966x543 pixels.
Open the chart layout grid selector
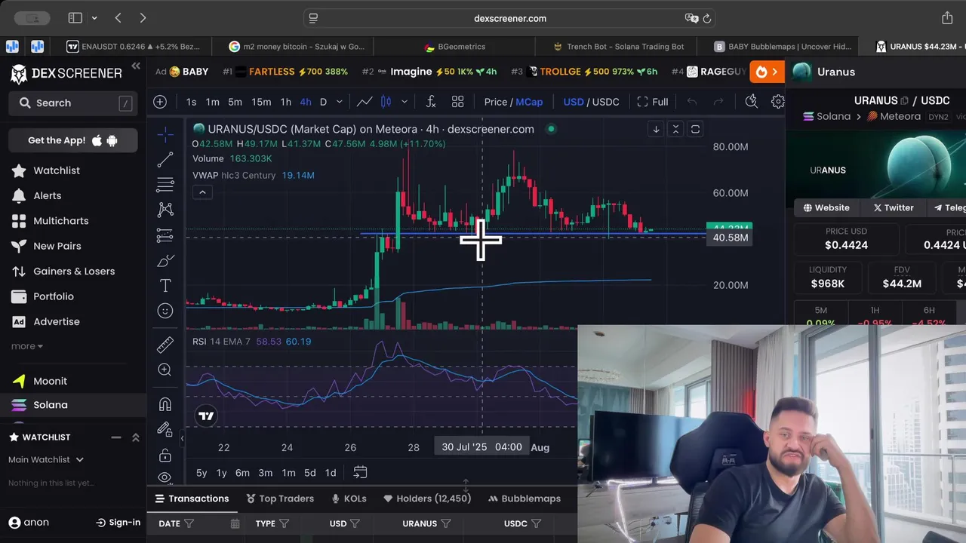pos(457,102)
